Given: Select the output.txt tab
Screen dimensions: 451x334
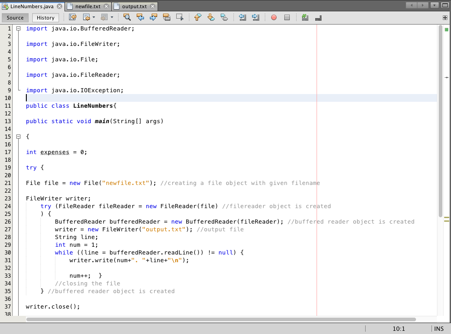Looking at the screenshot, I should pos(134,6).
